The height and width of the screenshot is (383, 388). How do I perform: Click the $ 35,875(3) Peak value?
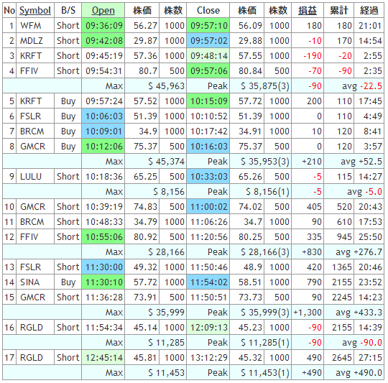coord(261,86)
